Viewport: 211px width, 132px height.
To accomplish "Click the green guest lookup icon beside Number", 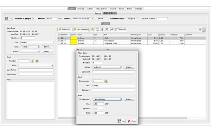I will 32,61.
